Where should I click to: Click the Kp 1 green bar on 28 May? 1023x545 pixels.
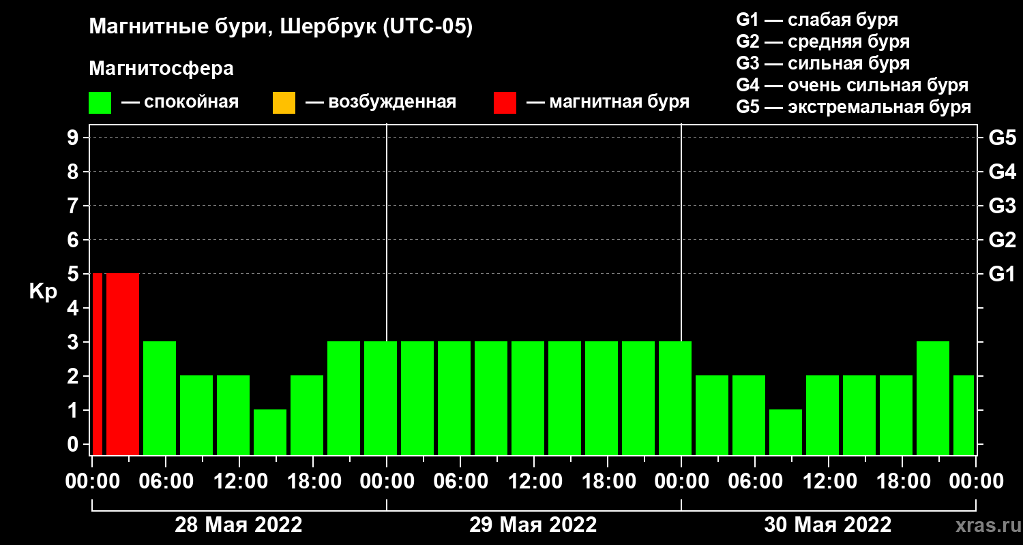point(270,432)
